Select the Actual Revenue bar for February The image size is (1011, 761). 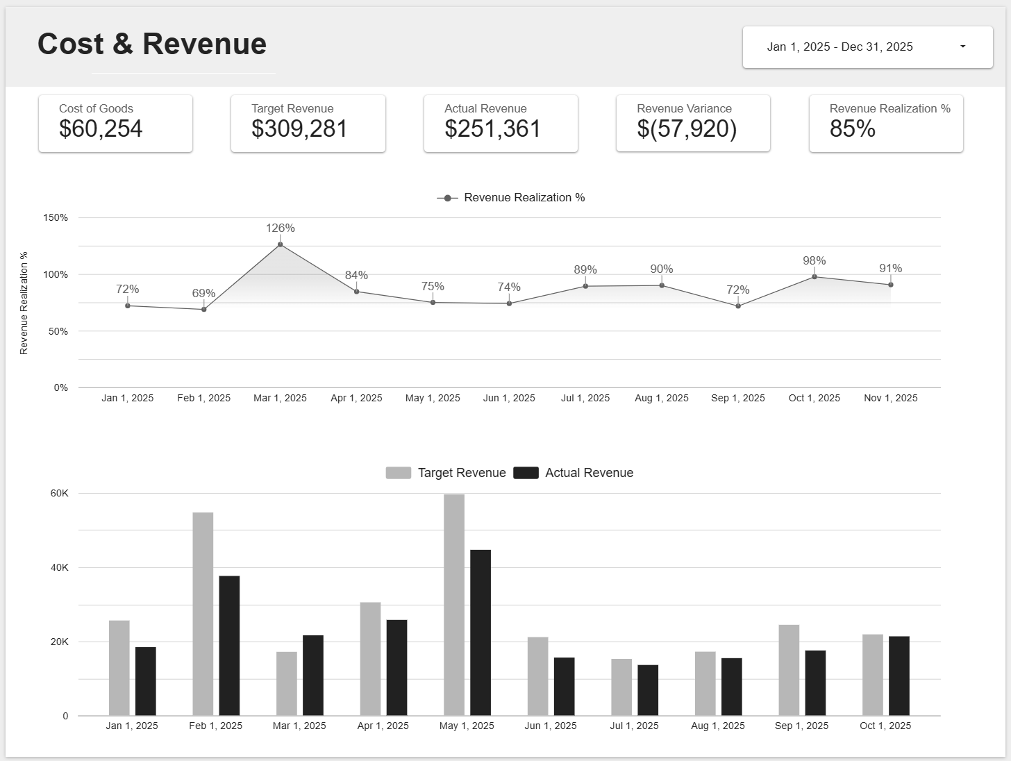tap(229, 644)
